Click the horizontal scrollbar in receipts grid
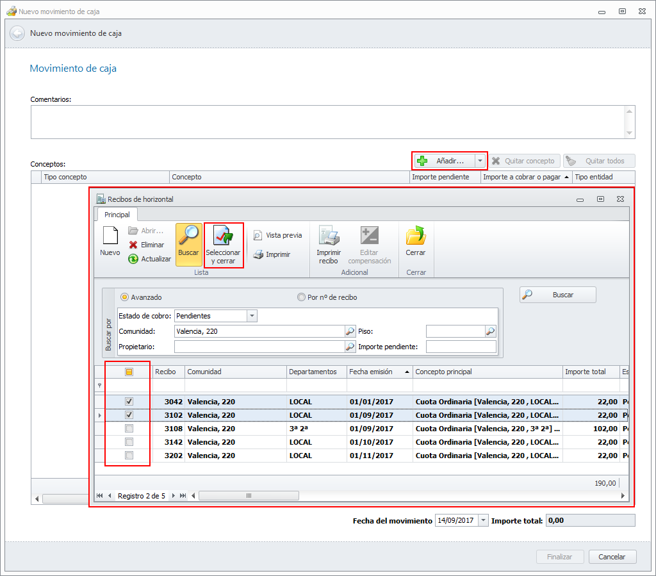Screen dimensions: 656x576 (x=249, y=495)
